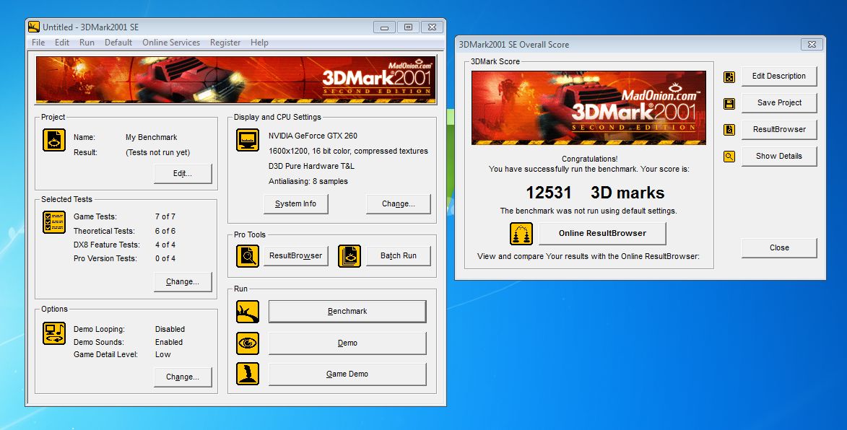The width and height of the screenshot is (847, 430).
Task: Click the Close button in score window
Action: 779,247
